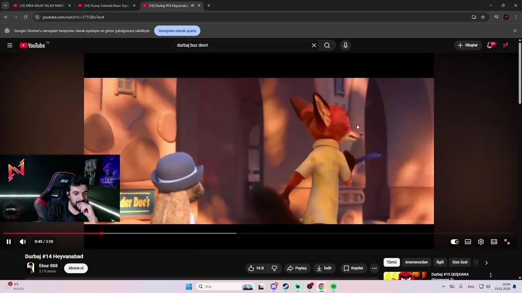Image resolution: width=522 pixels, height=293 pixels.
Task: Download the video with İndir
Action: 324,268
